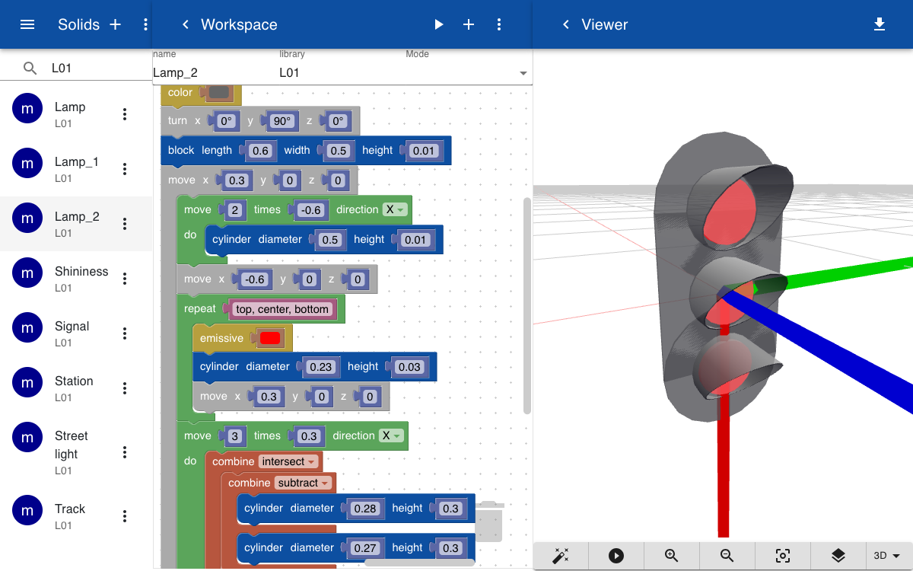The image size is (913, 571).
Task: Click the L01 search field
Action: tap(99, 68)
